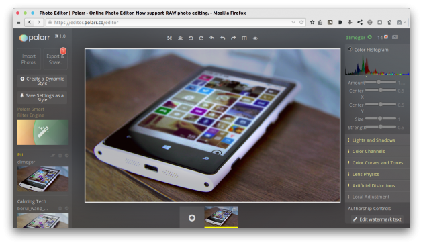Toggle the checkmark on Calming Tech row
The width and height of the screenshot is (423, 245).
pyautogui.click(x=66, y=208)
